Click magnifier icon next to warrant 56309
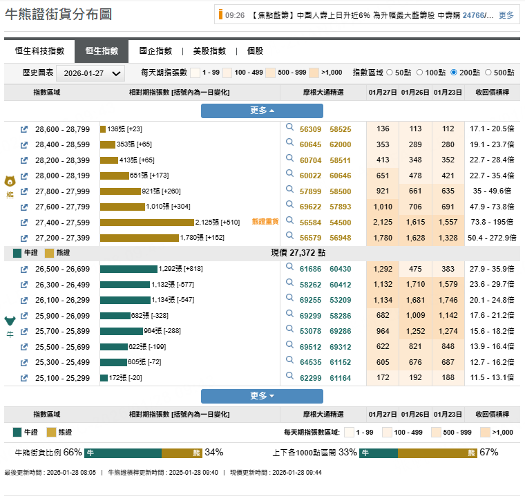 pos(290,129)
